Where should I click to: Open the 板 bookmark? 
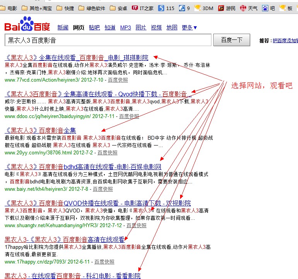(x=286, y=8)
